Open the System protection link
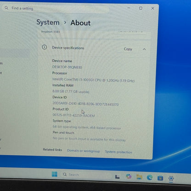 pos(118,152)
